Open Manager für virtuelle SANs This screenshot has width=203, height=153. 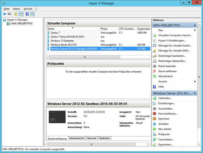[174, 50]
